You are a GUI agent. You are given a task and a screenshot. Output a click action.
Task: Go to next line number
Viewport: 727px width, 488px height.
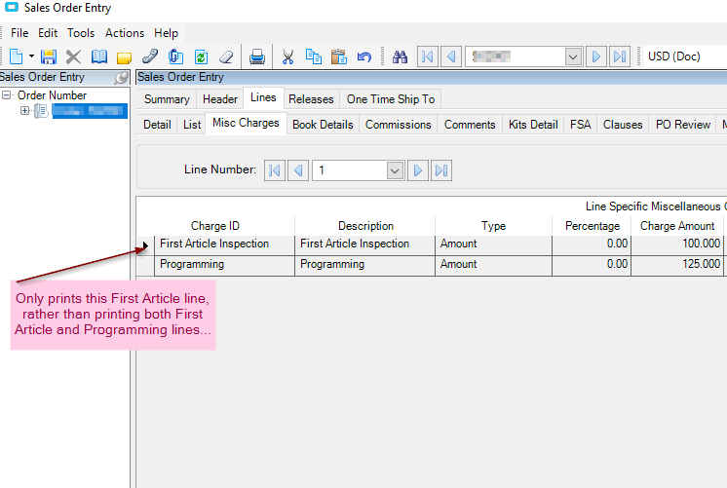click(418, 170)
